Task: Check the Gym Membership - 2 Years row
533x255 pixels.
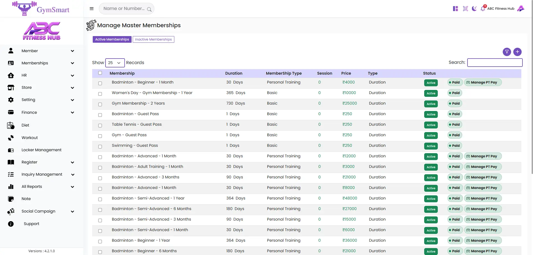Action: [100, 104]
